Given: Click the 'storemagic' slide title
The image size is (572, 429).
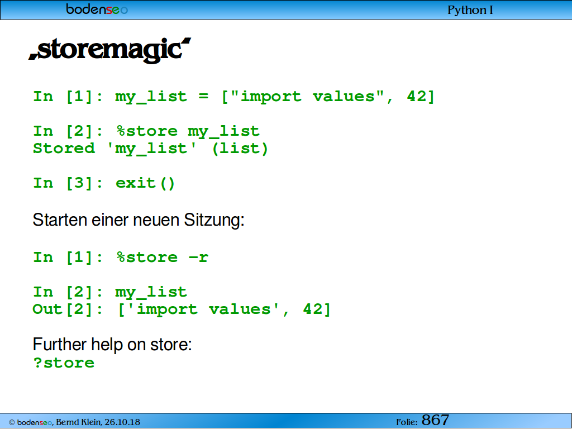Looking at the screenshot, I should point(110,50).
